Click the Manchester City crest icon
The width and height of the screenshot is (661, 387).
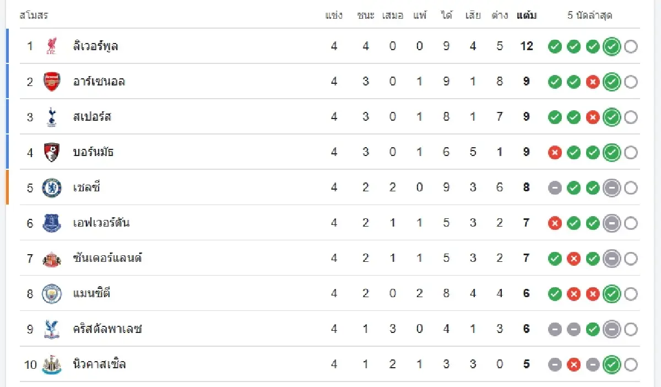[x=52, y=293]
